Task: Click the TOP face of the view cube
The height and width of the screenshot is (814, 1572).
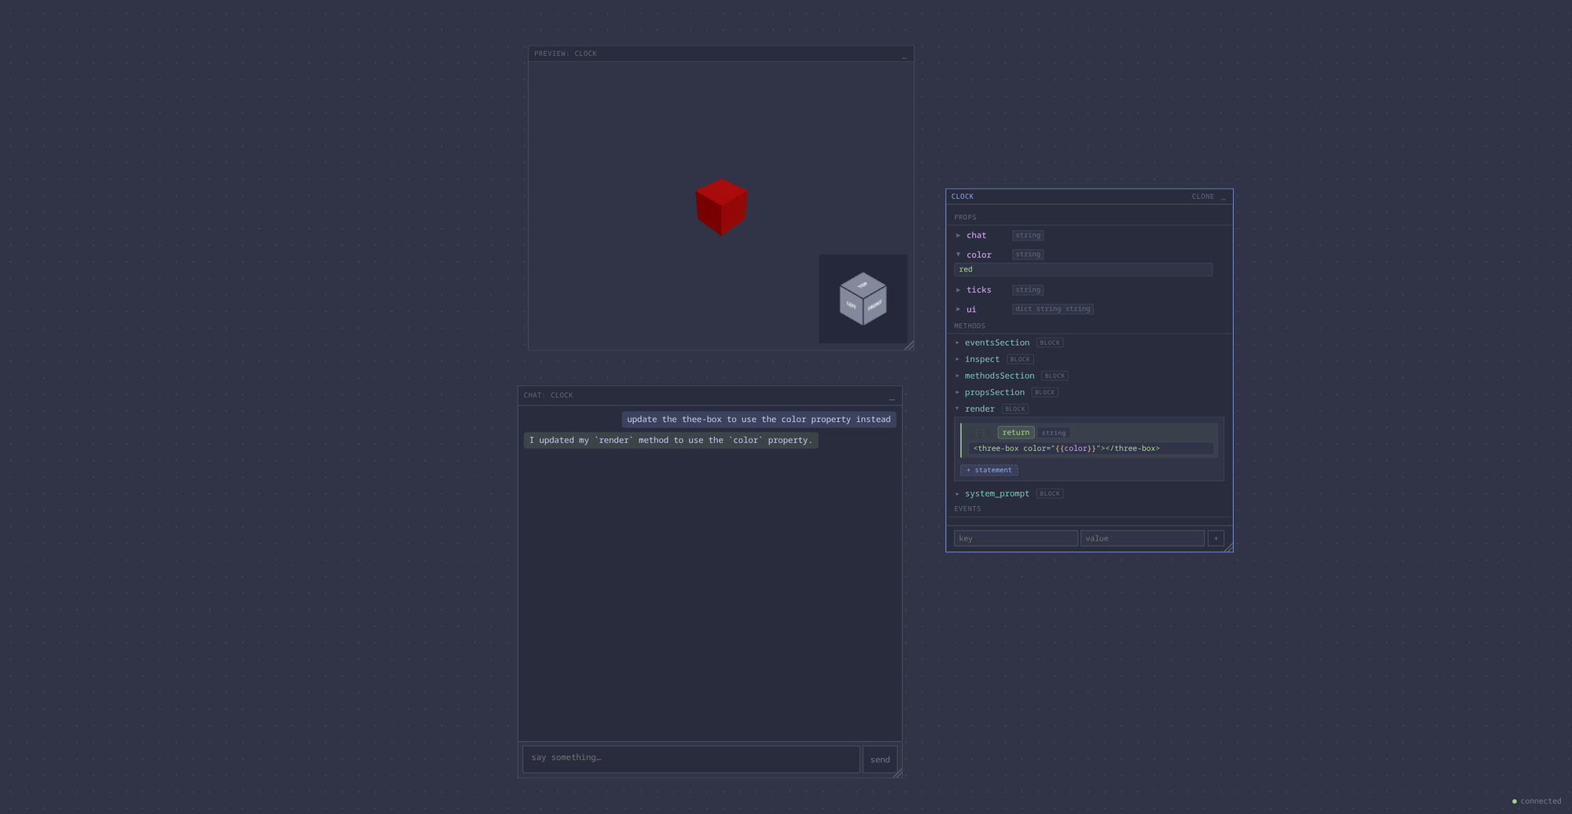Action: click(x=863, y=284)
